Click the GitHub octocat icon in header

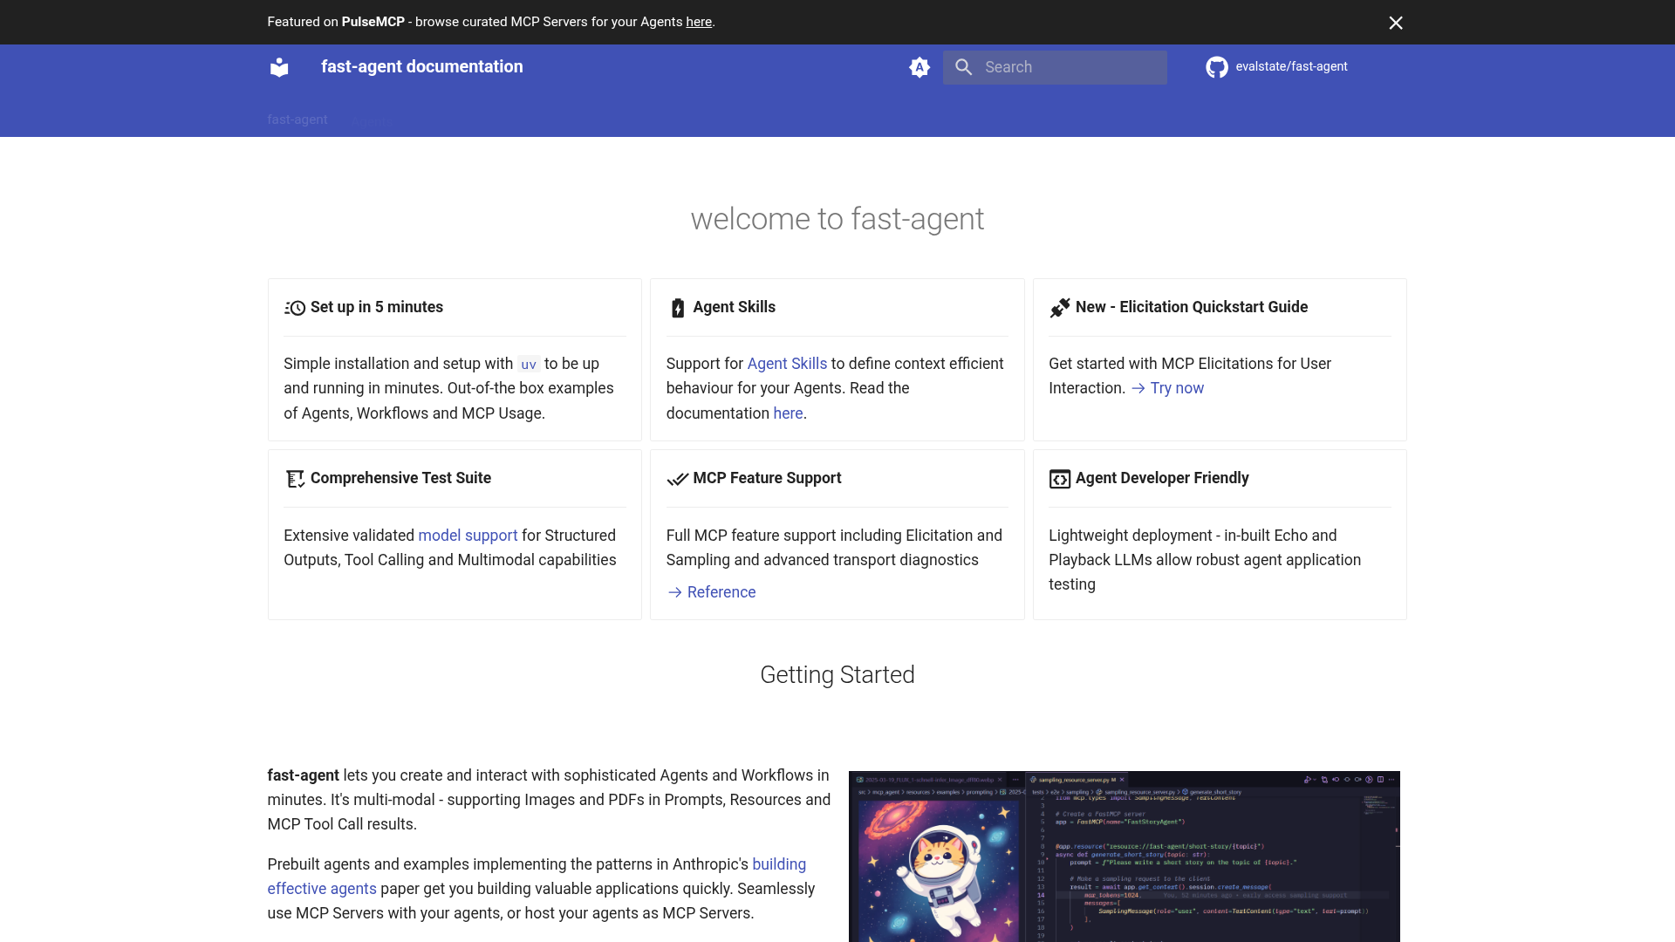1217,67
